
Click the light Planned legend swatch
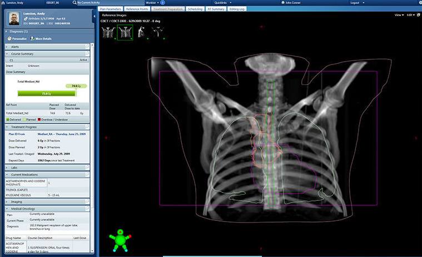point(24,119)
